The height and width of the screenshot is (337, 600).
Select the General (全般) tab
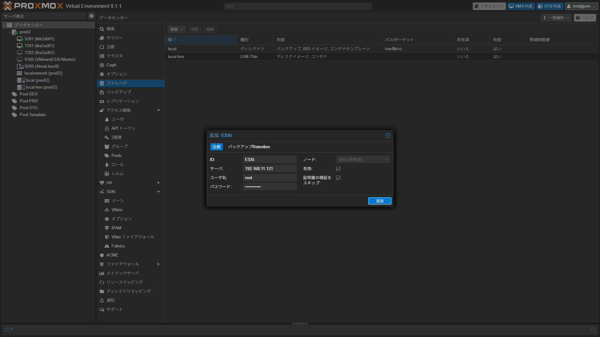click(217, 147)
